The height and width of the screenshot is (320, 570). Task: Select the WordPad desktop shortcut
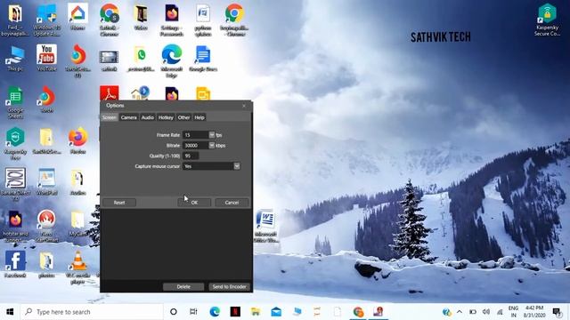point(46,181)
